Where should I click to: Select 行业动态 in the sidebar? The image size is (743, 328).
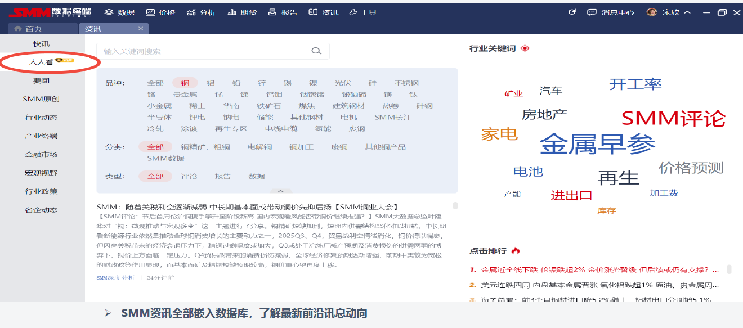pos(41,118)
